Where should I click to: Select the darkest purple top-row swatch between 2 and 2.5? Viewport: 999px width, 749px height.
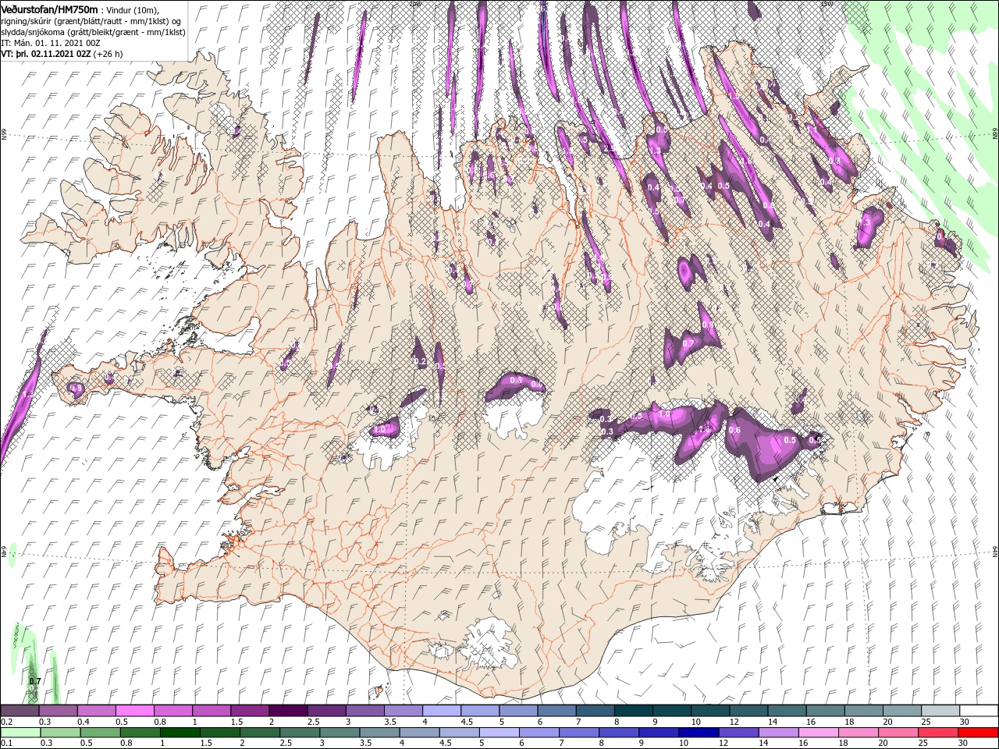coord(288,711)
